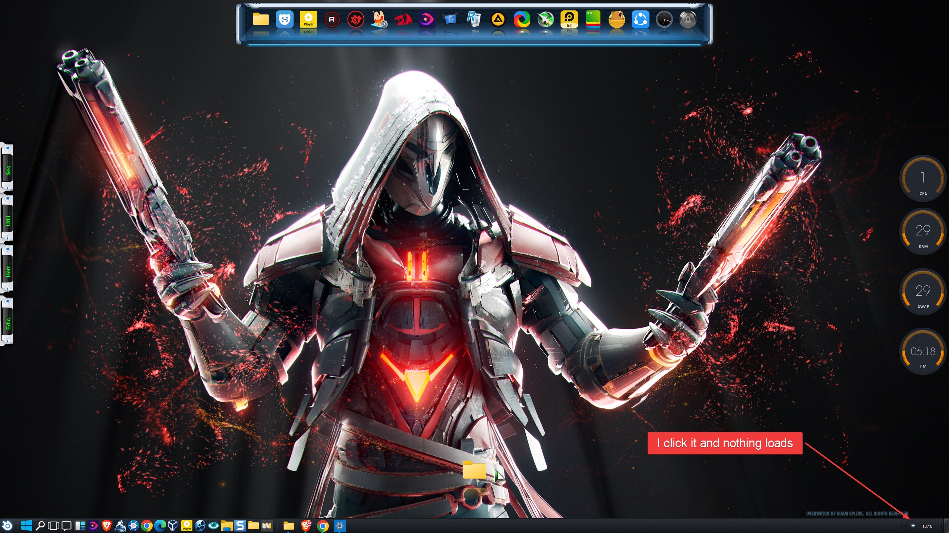This screenshot has height=533, width=949.
Task: Open Revo Uninstaller from the dock
Action: point(474,19)
